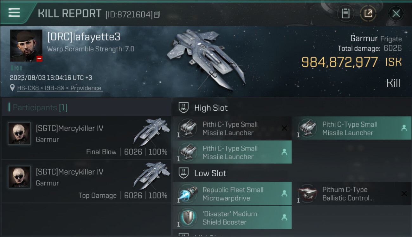Select Pithum C-Type Ballistic Control item

tap(352, 194)
